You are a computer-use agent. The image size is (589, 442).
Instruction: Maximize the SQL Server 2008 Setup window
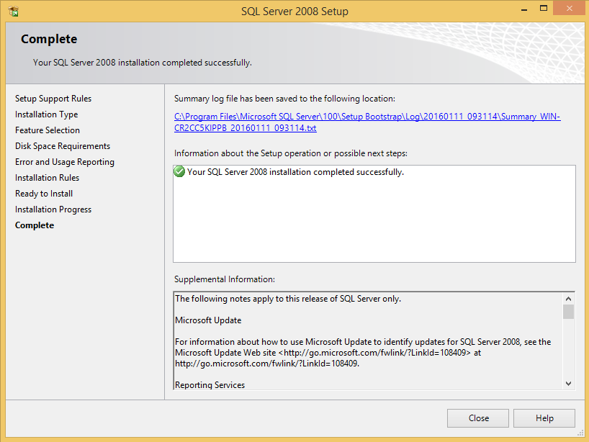[544, 8]
